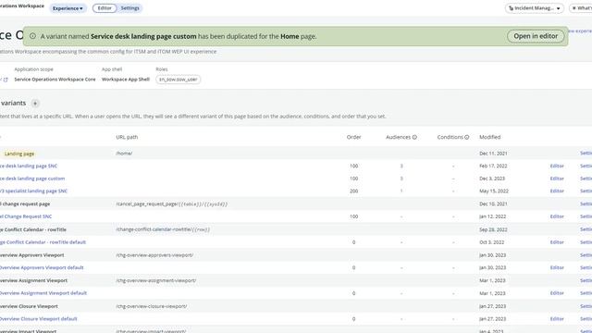
Task: Open Overview Closure Viewport default variant
Action: (39, 319)
